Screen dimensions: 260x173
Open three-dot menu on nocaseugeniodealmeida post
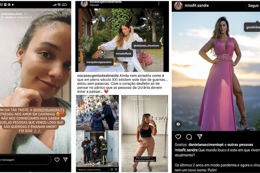coord(159,3)
